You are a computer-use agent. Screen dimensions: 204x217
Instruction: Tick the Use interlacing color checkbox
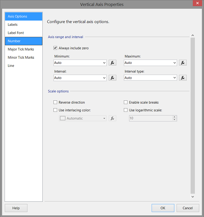[55, 110]
